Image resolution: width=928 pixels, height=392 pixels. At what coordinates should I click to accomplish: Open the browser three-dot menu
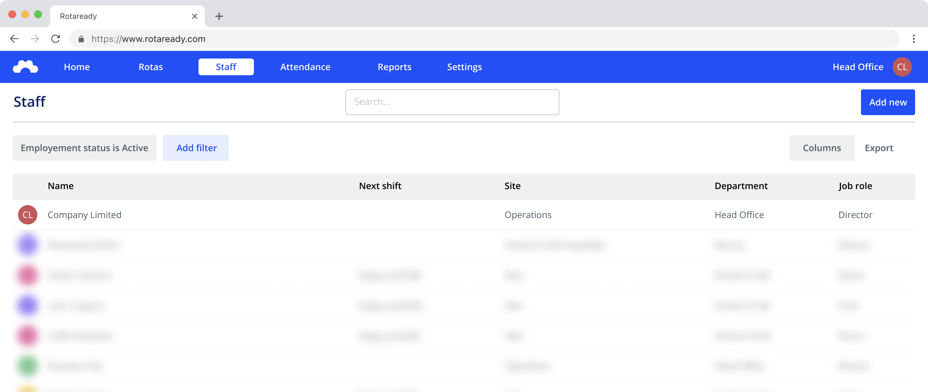[914, 39]
